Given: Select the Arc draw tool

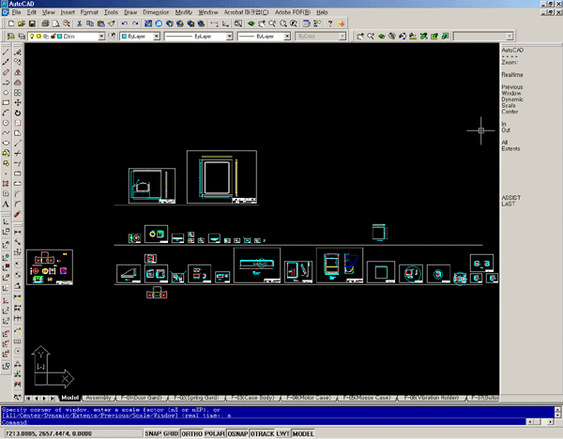Looking at the screenshot, I should click(x=6, y=113).
